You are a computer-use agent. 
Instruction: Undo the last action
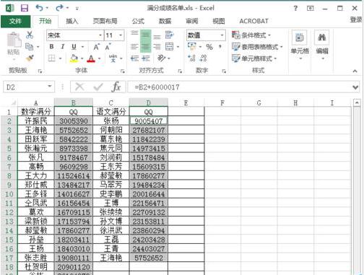pos(39,8)
